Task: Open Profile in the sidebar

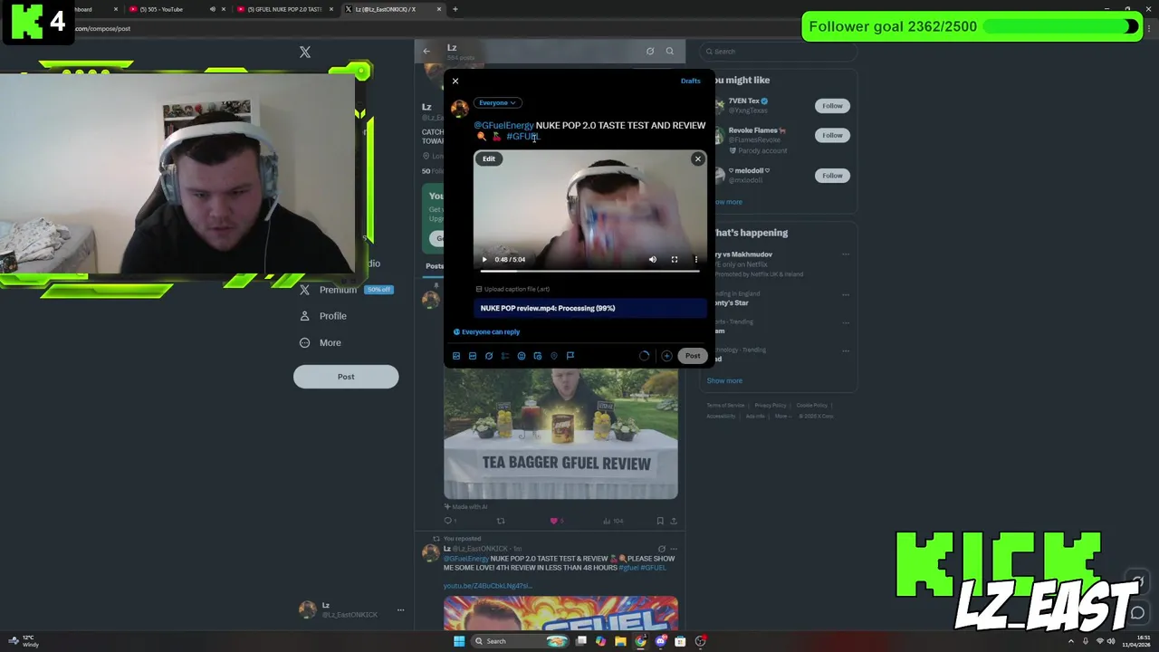Action: pos(324,316)
